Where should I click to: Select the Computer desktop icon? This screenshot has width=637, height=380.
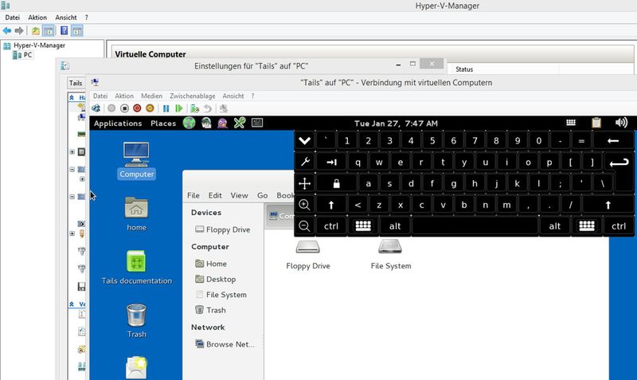[x=136, y=160]
